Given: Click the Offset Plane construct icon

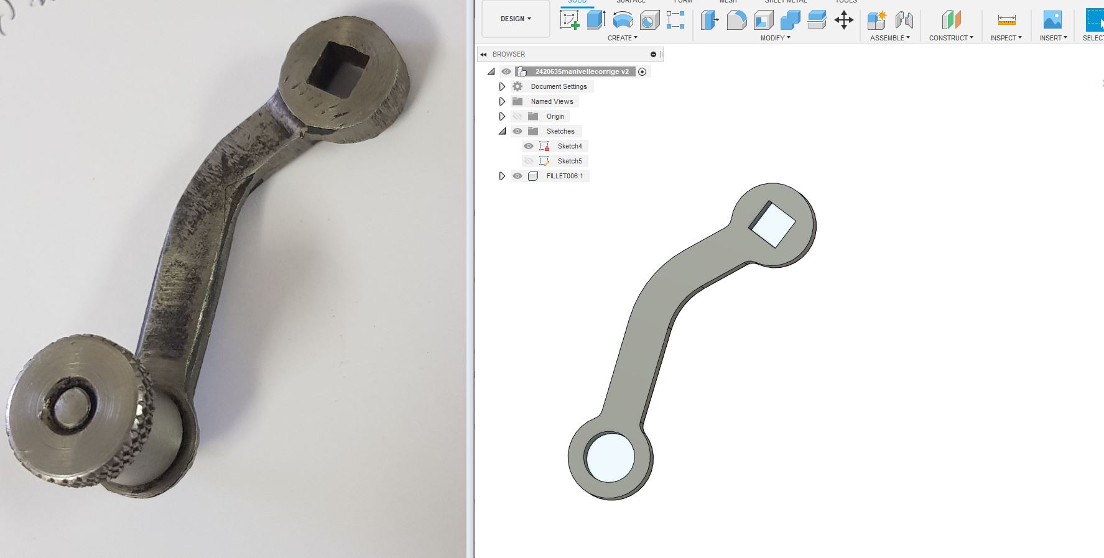Looking at the screenshot, I should pyautogui.click(x=951, y=21).
